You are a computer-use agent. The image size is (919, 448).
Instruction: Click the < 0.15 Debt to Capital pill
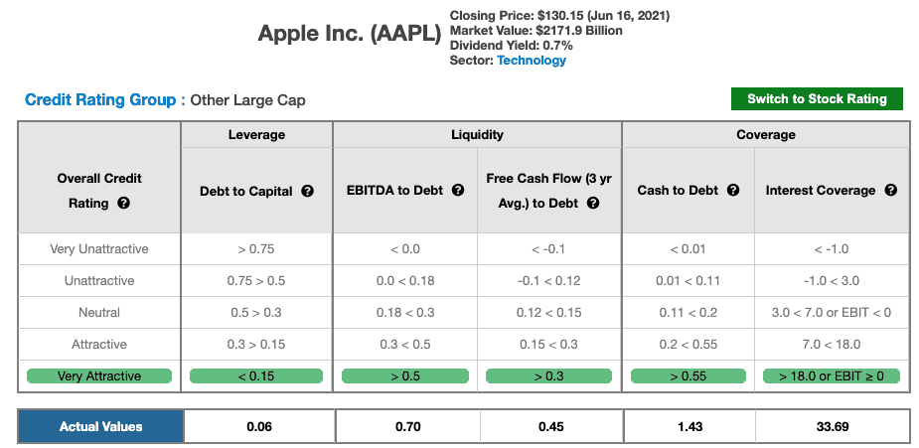pyautogui.click(x=256, y=375)
